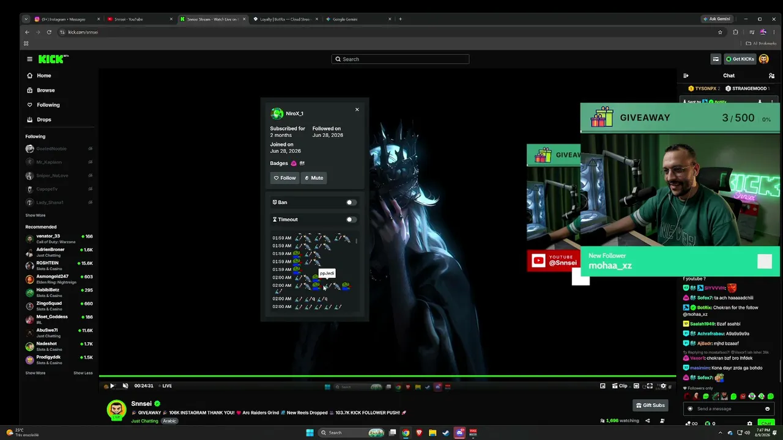This screenshot has width=783, height=440.
Task: Close the NiroX_1 user card
Action: (357, 109)
